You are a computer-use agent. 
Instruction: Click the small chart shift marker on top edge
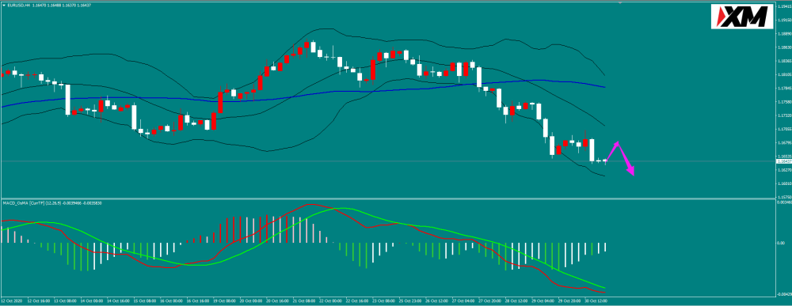(620, 2)
